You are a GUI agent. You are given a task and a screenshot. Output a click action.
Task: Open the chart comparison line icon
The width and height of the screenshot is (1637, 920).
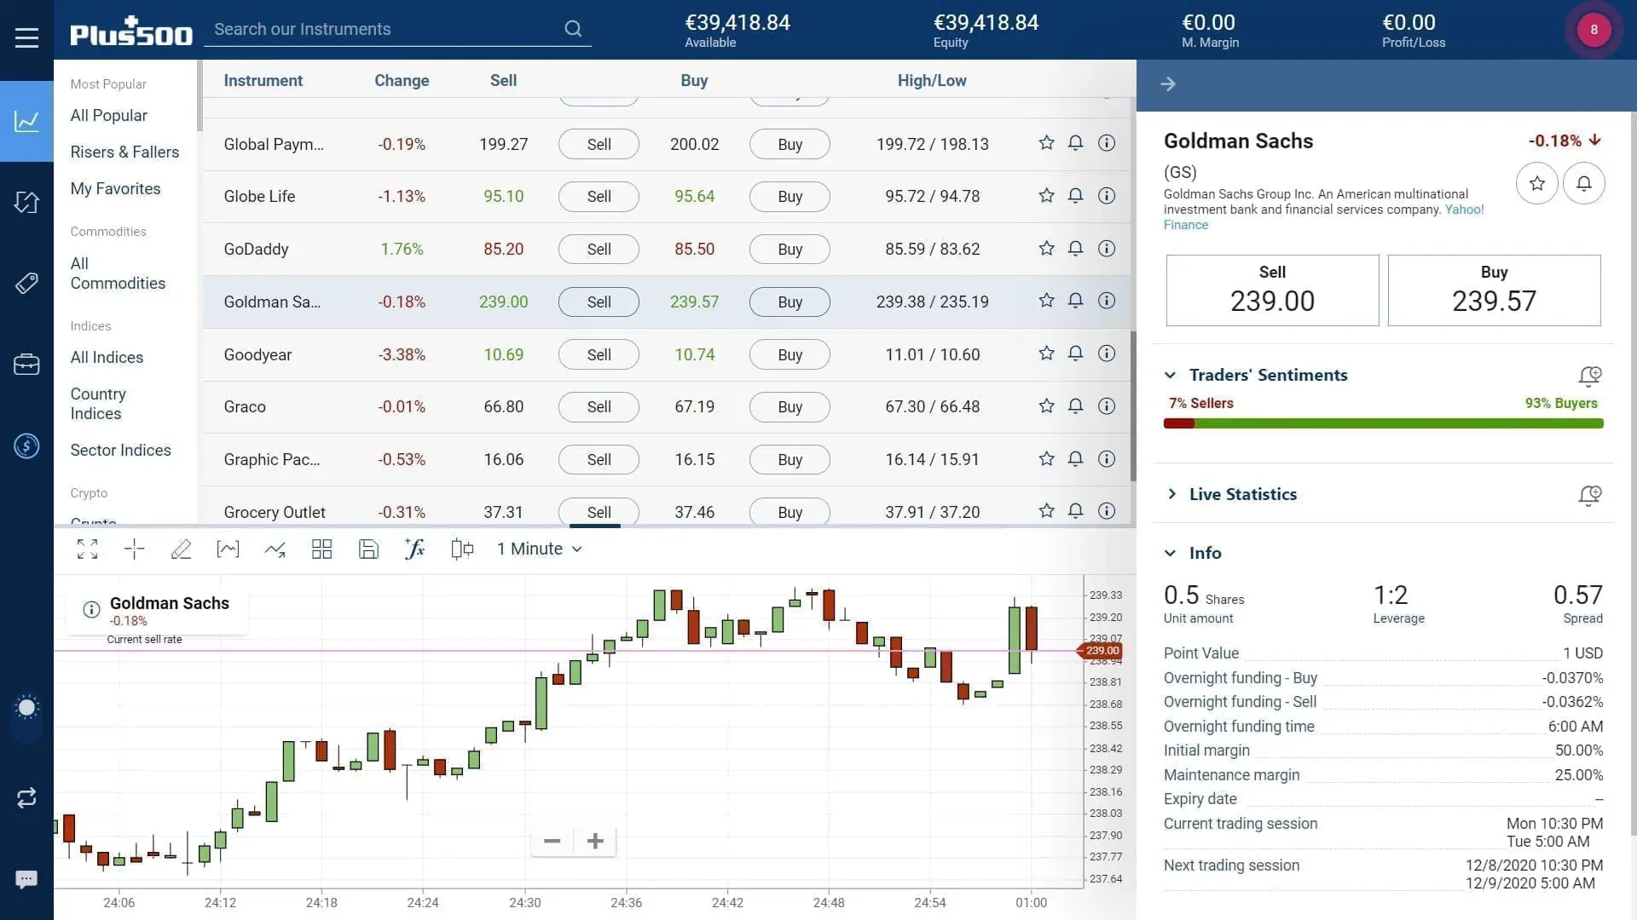click(275, 549)
